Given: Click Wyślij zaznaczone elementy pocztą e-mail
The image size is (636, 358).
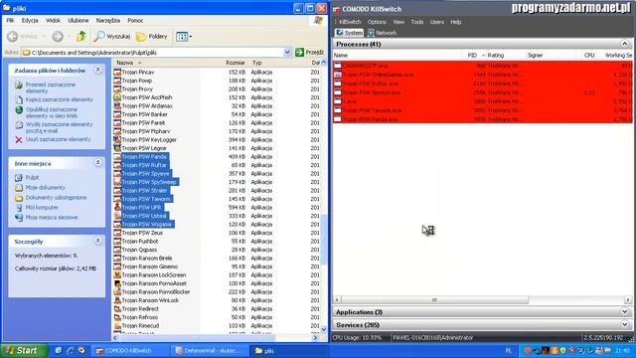Looking at the screenshot, I should coord(60,127).
